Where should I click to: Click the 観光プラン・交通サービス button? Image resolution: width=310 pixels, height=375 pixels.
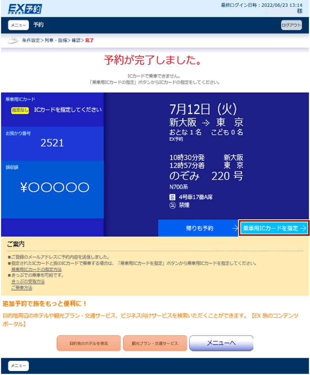[155, 343]
